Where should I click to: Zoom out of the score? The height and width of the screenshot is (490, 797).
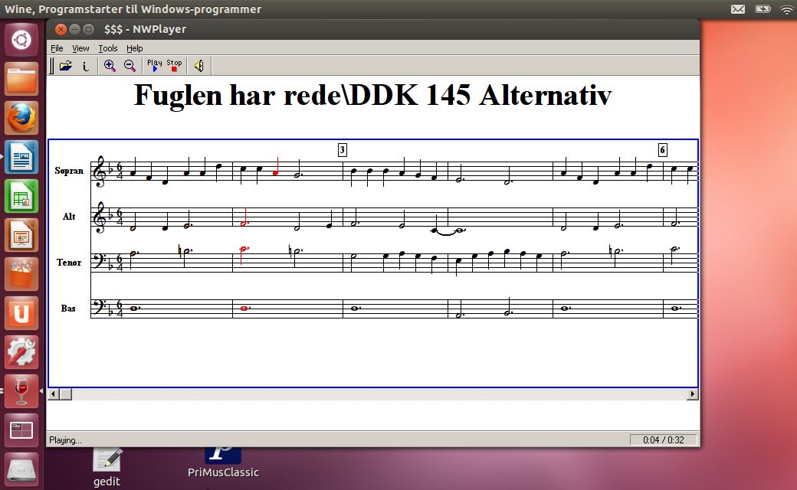pos(130,66)
